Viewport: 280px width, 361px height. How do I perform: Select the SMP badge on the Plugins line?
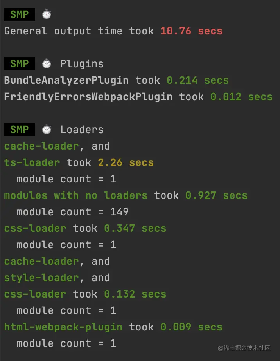20,64
